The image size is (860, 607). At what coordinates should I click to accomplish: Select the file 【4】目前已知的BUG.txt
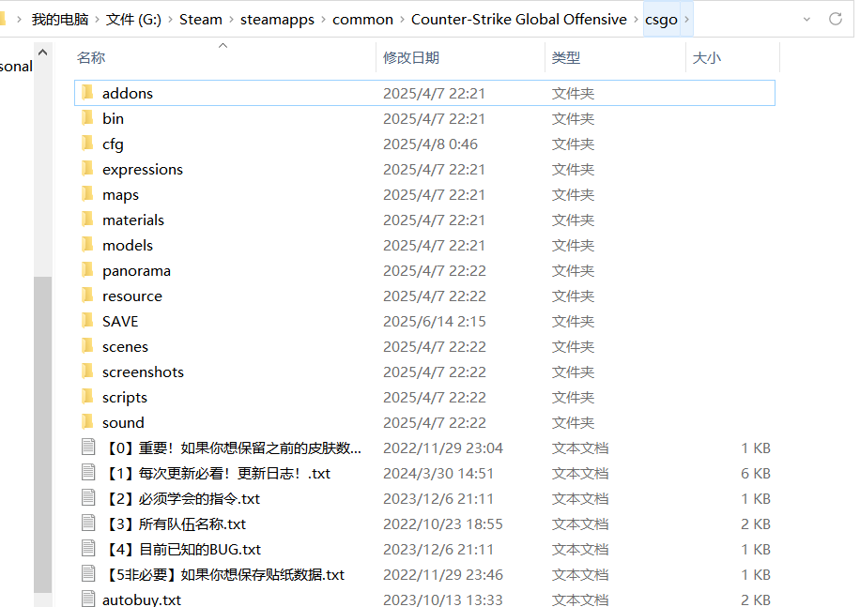pos(182,549)
